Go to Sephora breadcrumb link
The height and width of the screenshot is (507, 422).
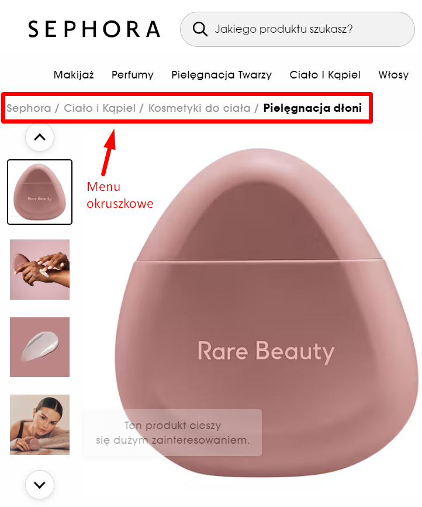29,108
